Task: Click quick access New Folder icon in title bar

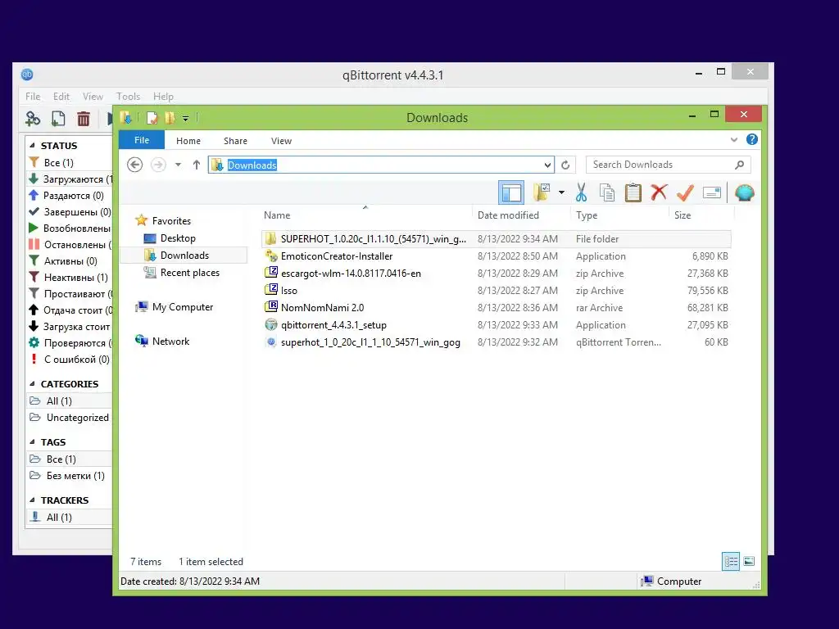Action: 170,118
